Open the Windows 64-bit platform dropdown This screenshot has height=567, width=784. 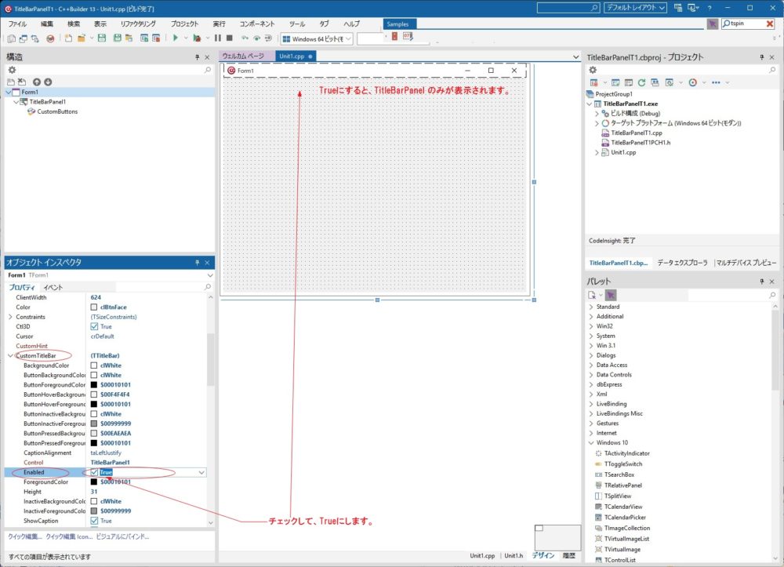coord(348,38)
